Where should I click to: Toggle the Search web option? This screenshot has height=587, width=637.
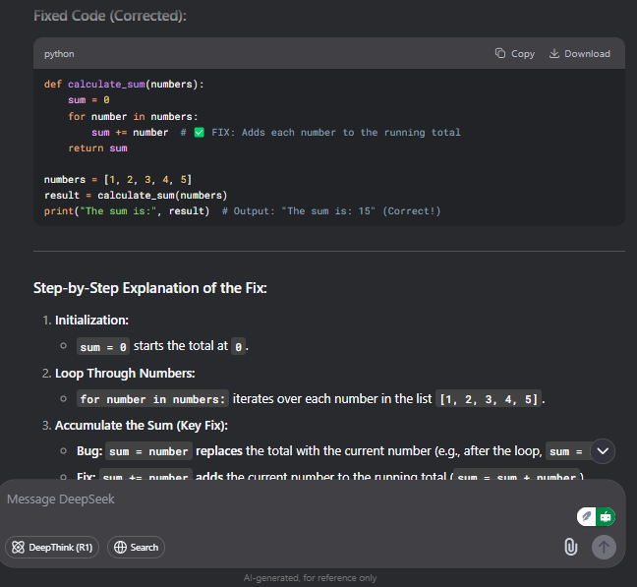136,548
